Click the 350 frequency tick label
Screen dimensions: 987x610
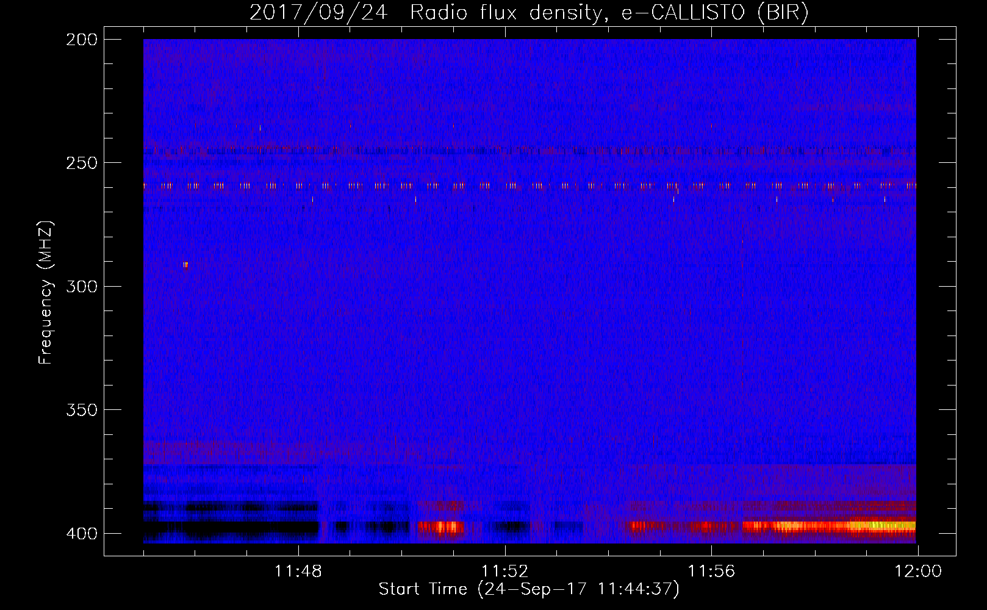82,410
